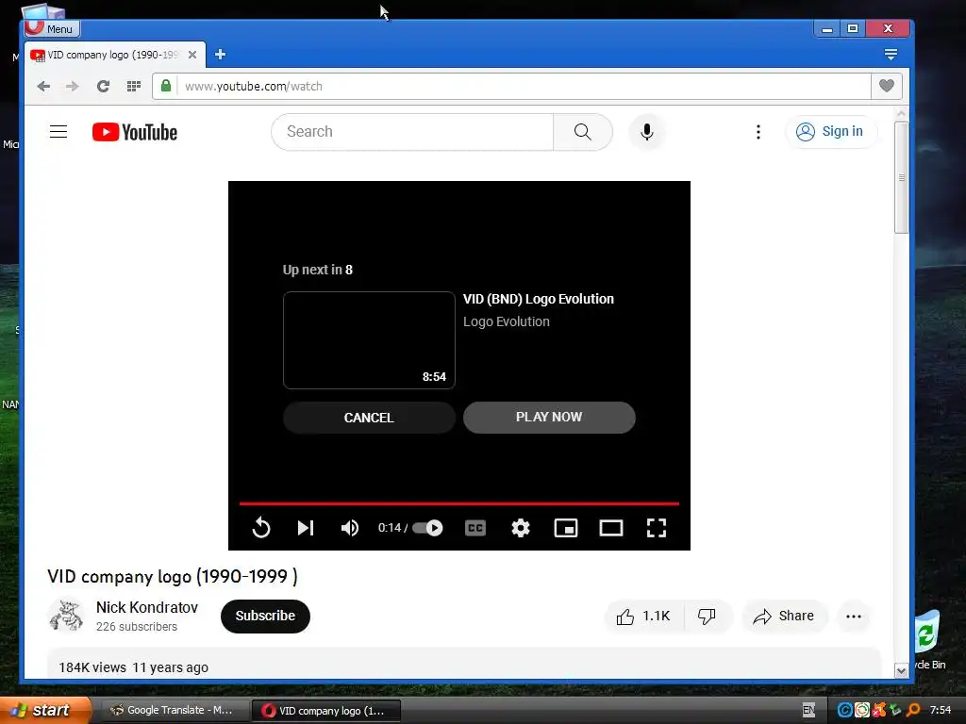The image size is (966, 724).
Task: Reload the YouTube page
Action: tap(103, 86)
